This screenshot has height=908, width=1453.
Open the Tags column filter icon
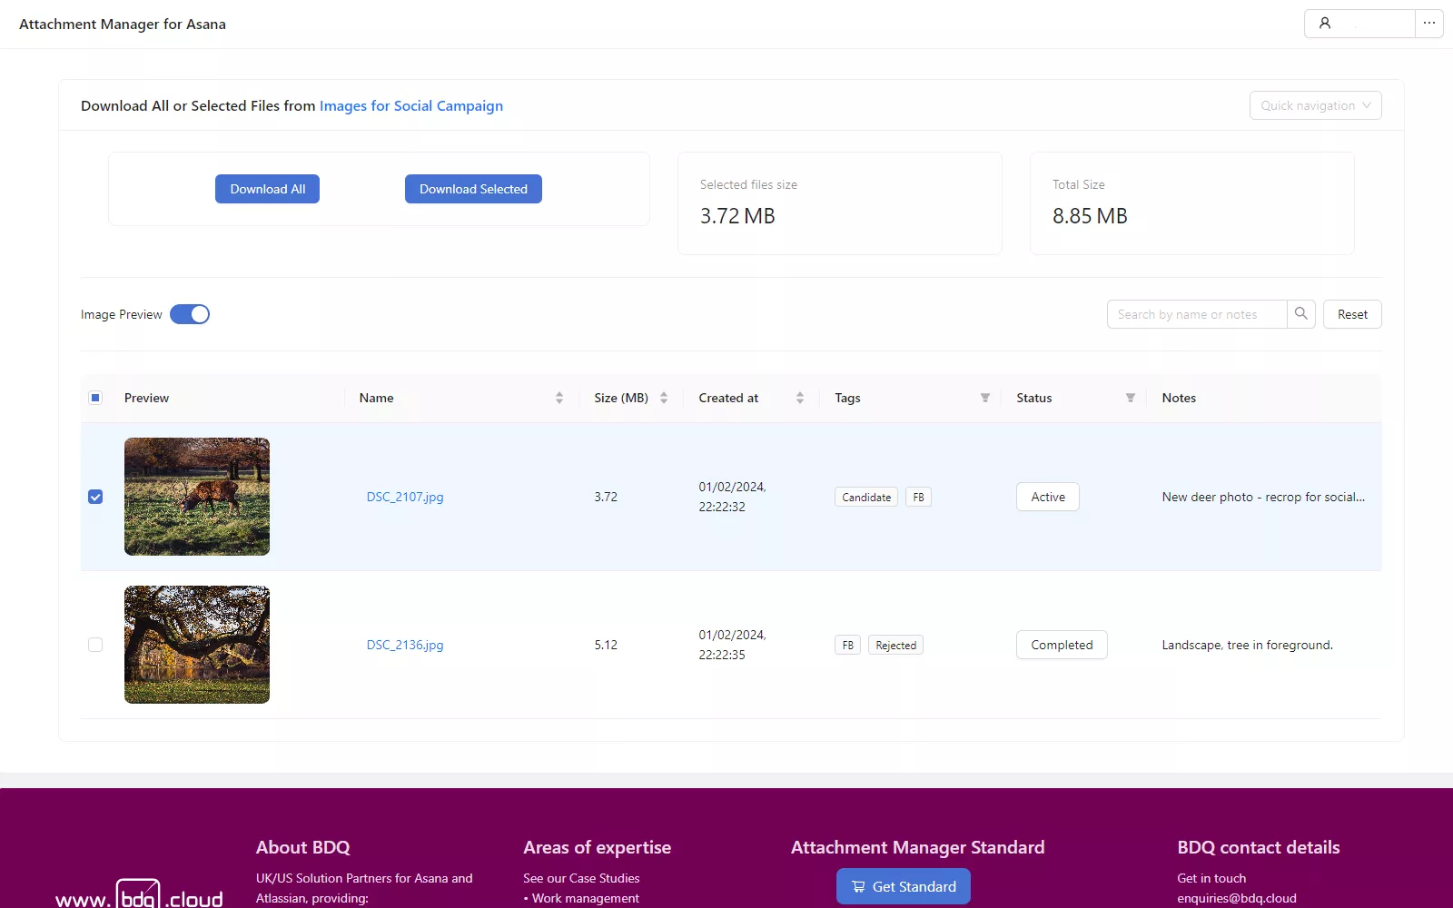984,398
